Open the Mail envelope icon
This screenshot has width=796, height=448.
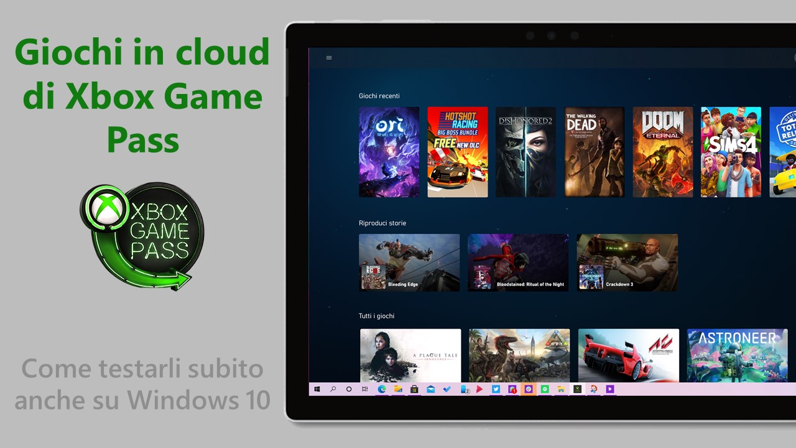point(430,389)
